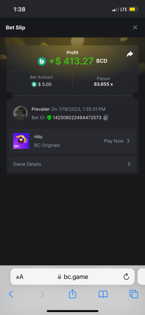The height and width of the screenshot is (315, 145).
Task: Copy the Bet ID using the copy icon
Action: pos(106,118)
